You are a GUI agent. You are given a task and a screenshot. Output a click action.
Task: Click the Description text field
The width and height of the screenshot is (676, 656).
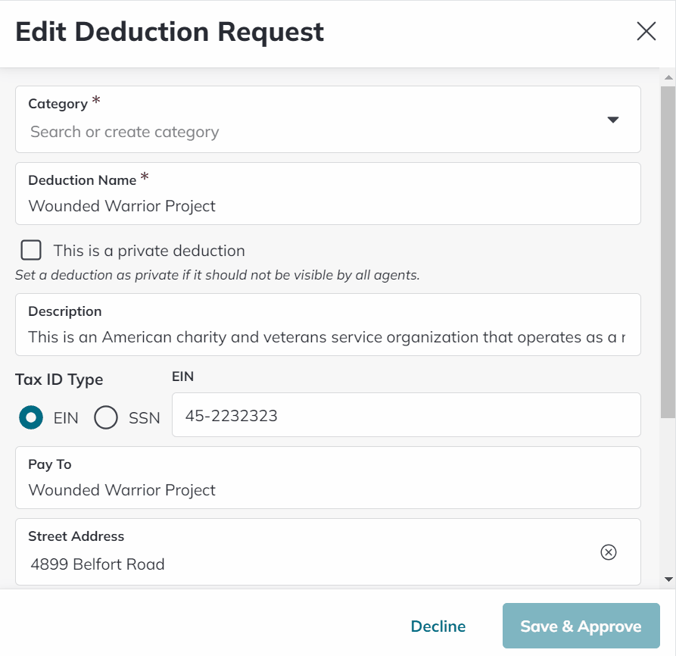tap(303, 336)
